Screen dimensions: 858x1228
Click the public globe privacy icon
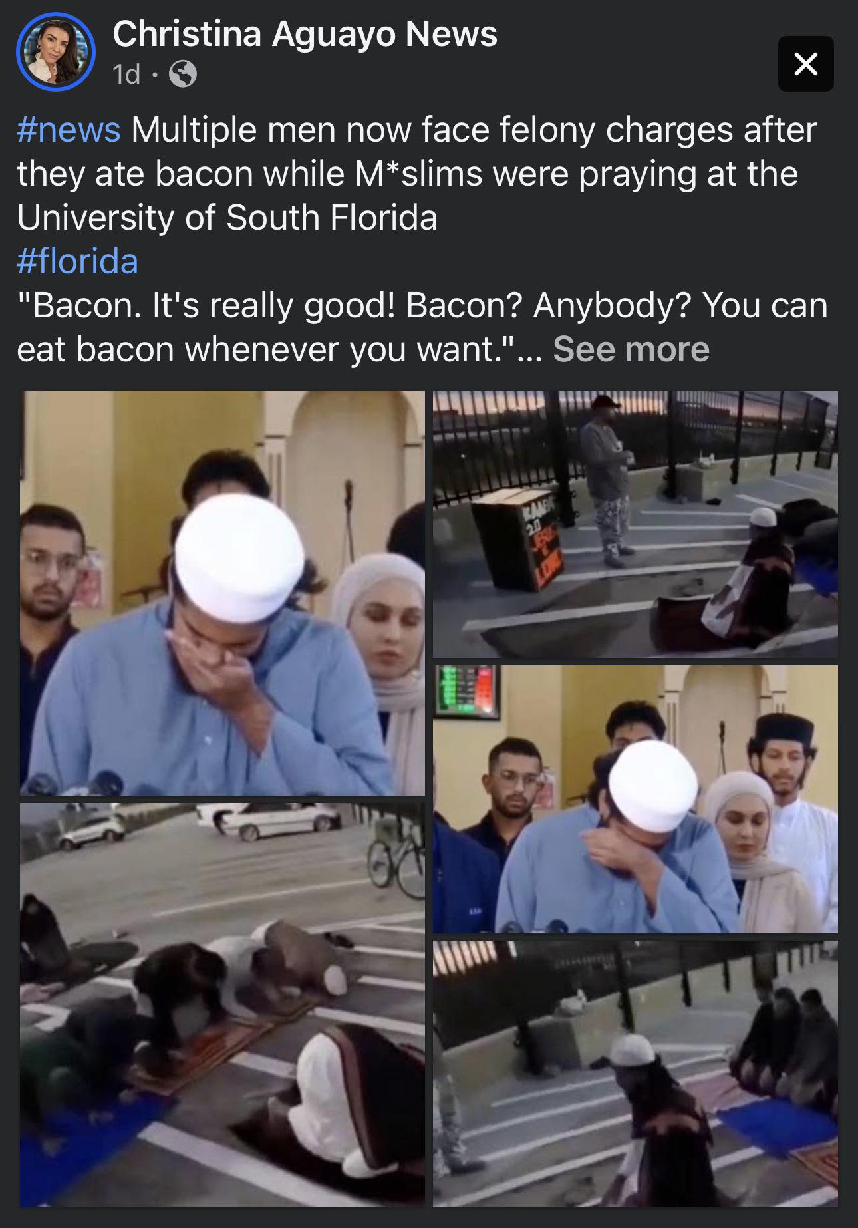pos(182,75)
